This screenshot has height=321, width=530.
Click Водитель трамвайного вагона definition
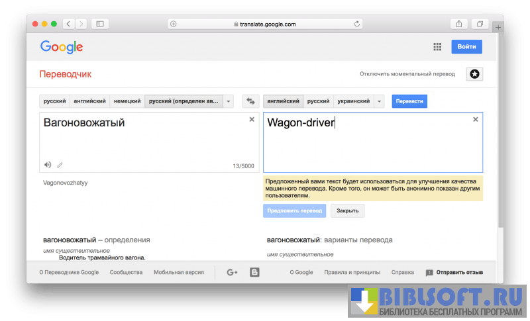point(102,257)
